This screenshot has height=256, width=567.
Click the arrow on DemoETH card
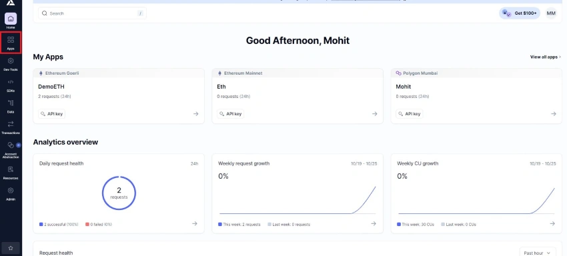(195, 114)
